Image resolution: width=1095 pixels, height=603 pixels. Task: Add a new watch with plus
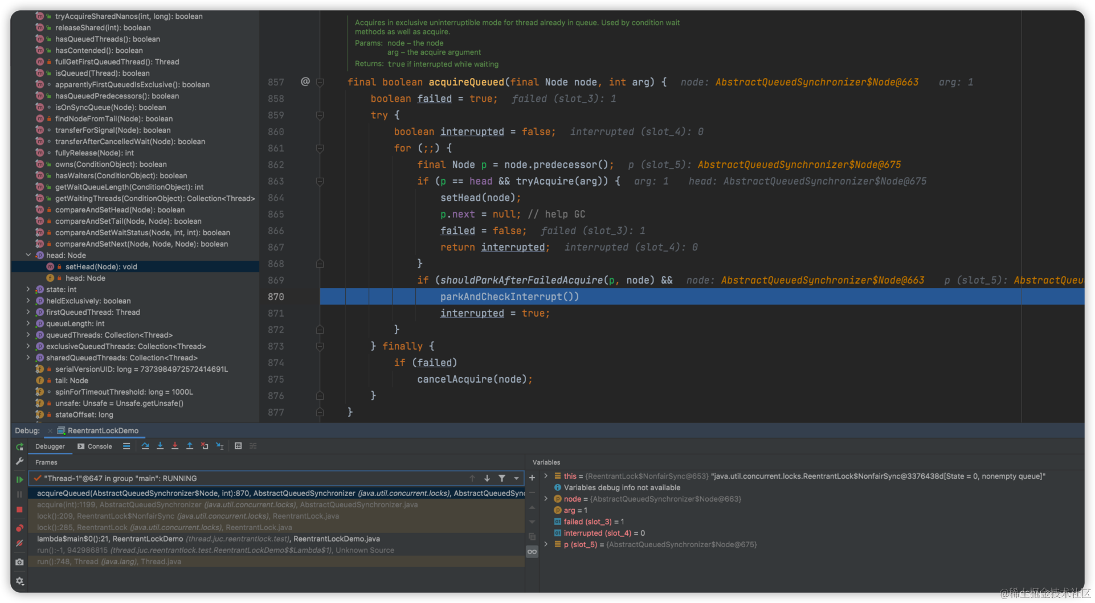[532, 478]
